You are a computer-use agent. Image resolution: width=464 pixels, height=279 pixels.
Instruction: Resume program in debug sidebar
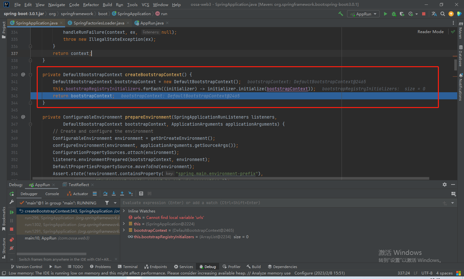12,212
